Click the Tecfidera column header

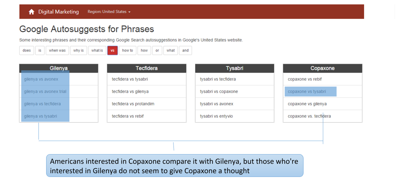coord(147,68)
